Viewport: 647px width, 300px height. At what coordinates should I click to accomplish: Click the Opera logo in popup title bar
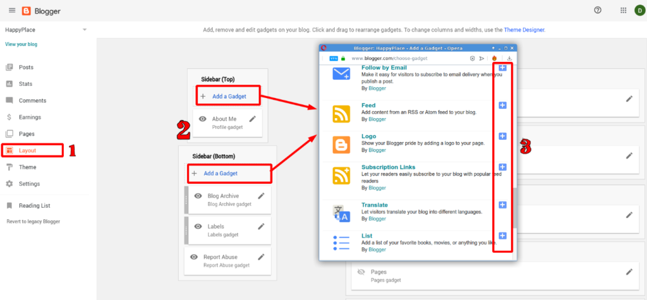323,48
